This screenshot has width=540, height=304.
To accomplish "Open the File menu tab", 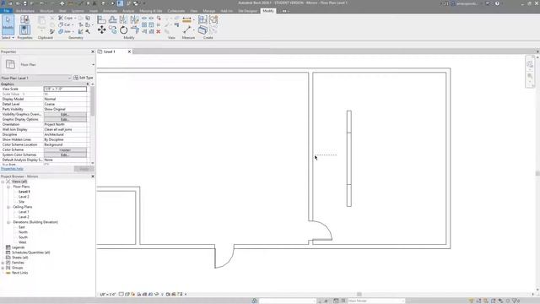I will pyautogui.click(x=7, y=11).
